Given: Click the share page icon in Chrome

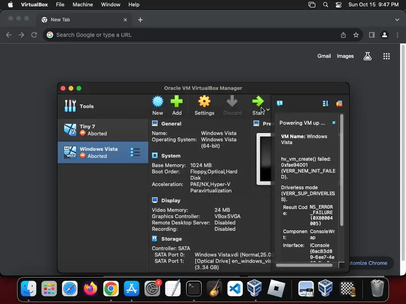Looking at the screenshot, I should click(343, 35).
